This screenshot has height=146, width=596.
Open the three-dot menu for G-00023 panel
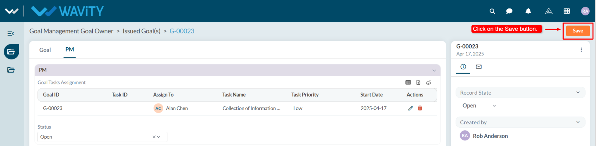[x=581, y=50]
